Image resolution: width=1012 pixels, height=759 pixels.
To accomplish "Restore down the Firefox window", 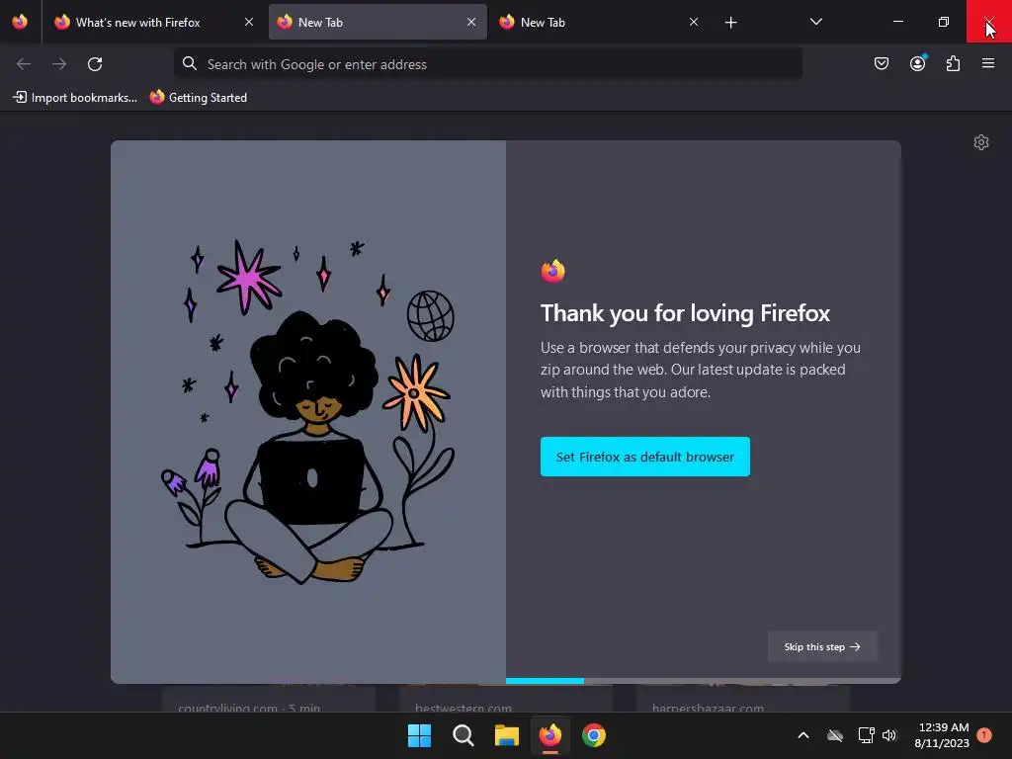I will tap(944, 22).
